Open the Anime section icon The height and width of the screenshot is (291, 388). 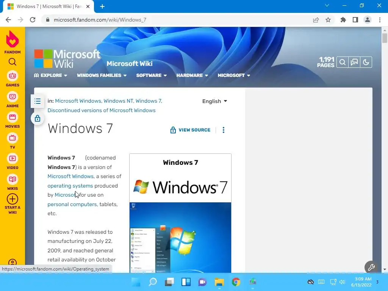tap(13, 97)
